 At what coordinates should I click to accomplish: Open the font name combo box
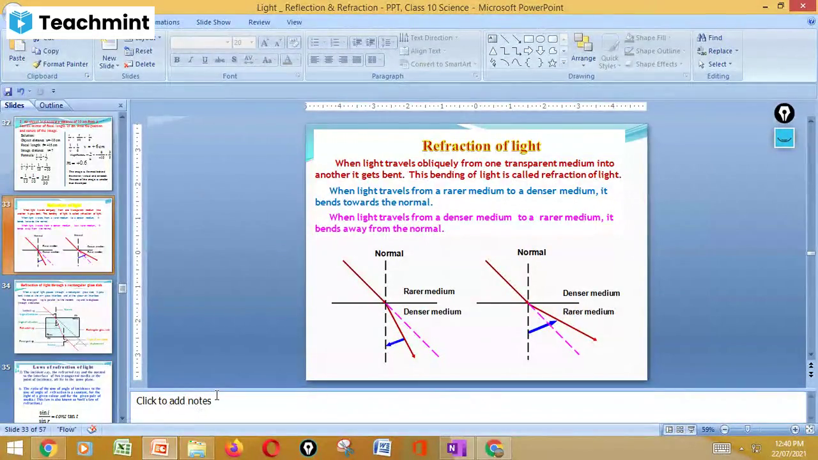pyautogui.click(x=201, y=42)
